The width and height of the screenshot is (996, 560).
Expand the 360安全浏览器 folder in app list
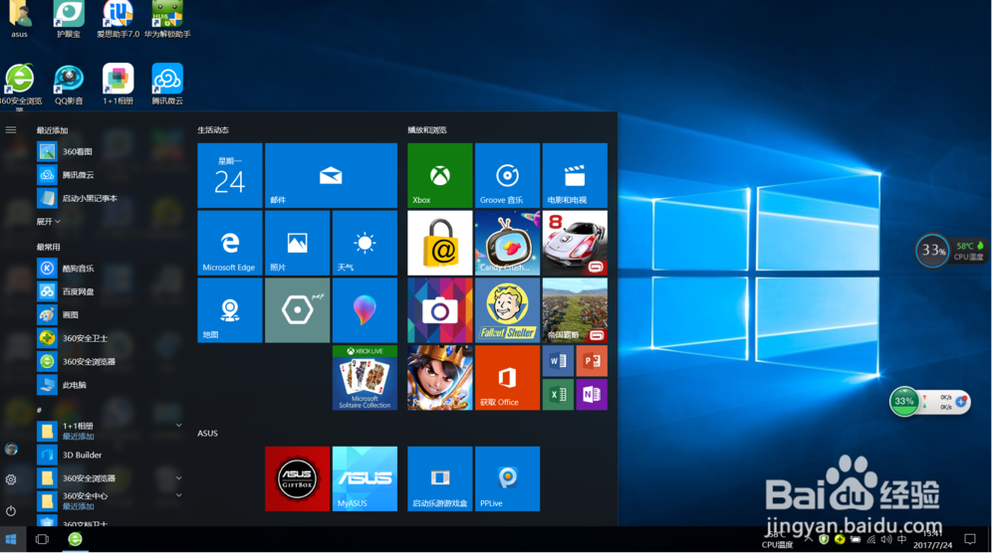pos(179,479)
